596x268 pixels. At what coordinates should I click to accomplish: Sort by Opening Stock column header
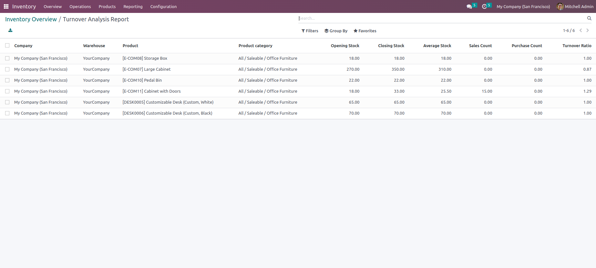(x=345, y=46)
